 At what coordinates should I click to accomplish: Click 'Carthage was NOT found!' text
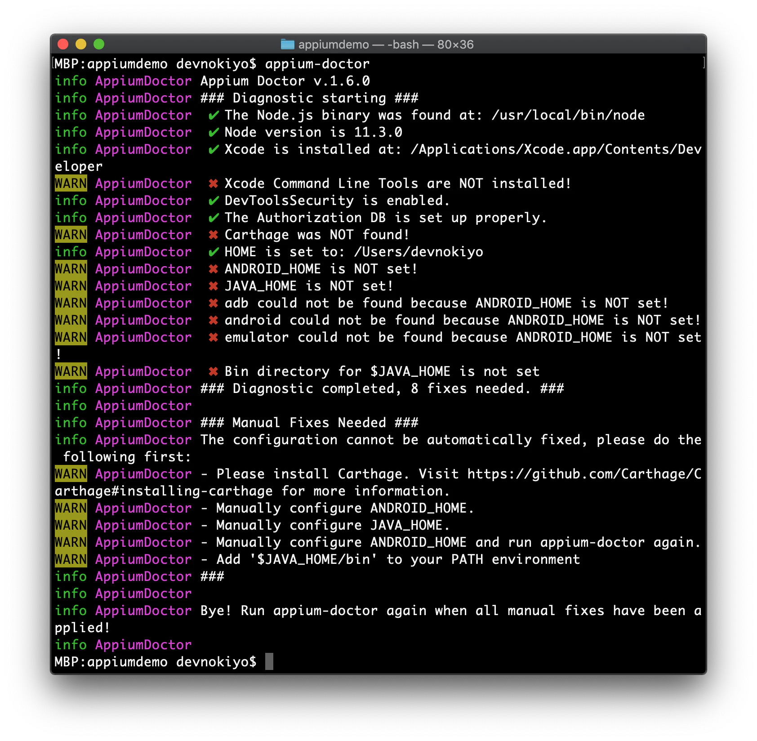317,235
